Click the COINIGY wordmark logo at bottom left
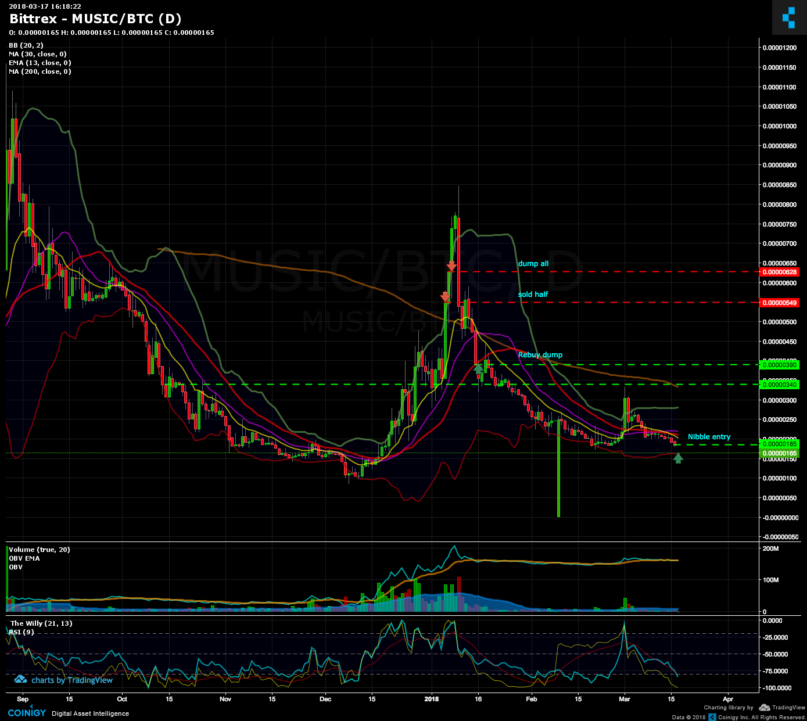The width and height of the screenshot is (807, 721). 27,713
